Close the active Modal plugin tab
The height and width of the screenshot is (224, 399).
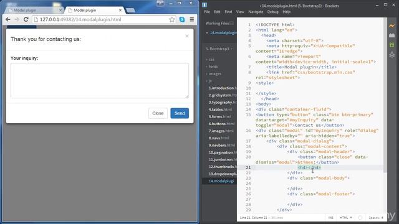(x=120, y=10)
